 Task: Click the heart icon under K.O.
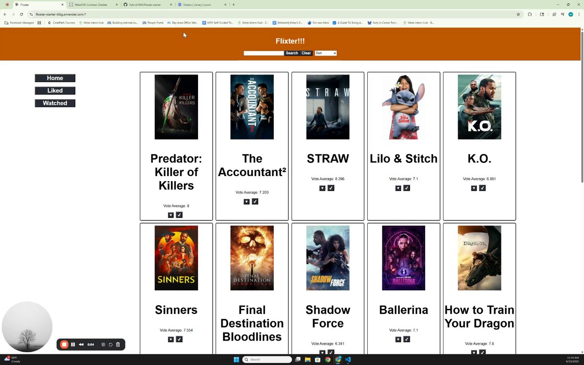[474, 188]
